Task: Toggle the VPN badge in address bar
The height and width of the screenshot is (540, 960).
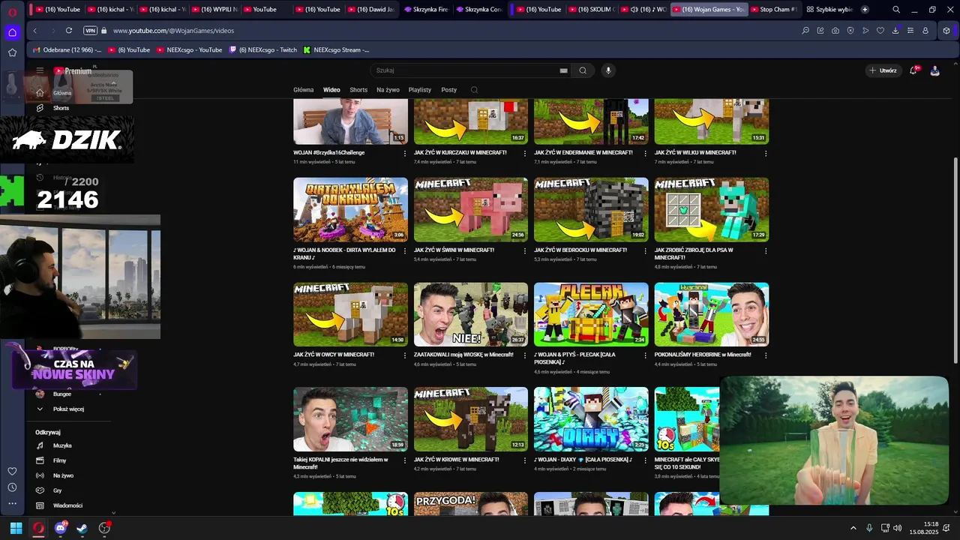Action: click(x=91, y=31)
